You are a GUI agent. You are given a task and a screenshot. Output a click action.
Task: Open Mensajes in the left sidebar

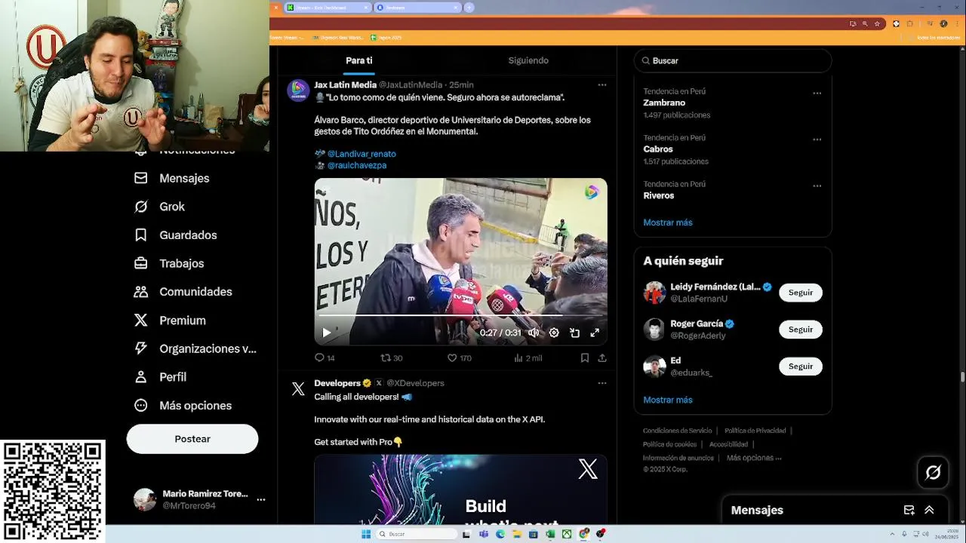coord(171,178)
